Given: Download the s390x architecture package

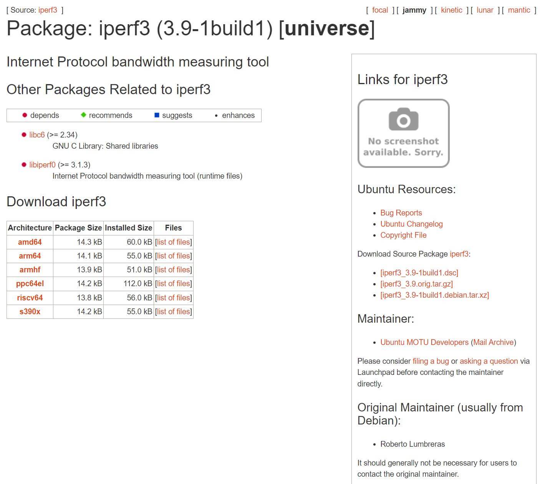Looking at the screenshot, I should pos(30,312).
